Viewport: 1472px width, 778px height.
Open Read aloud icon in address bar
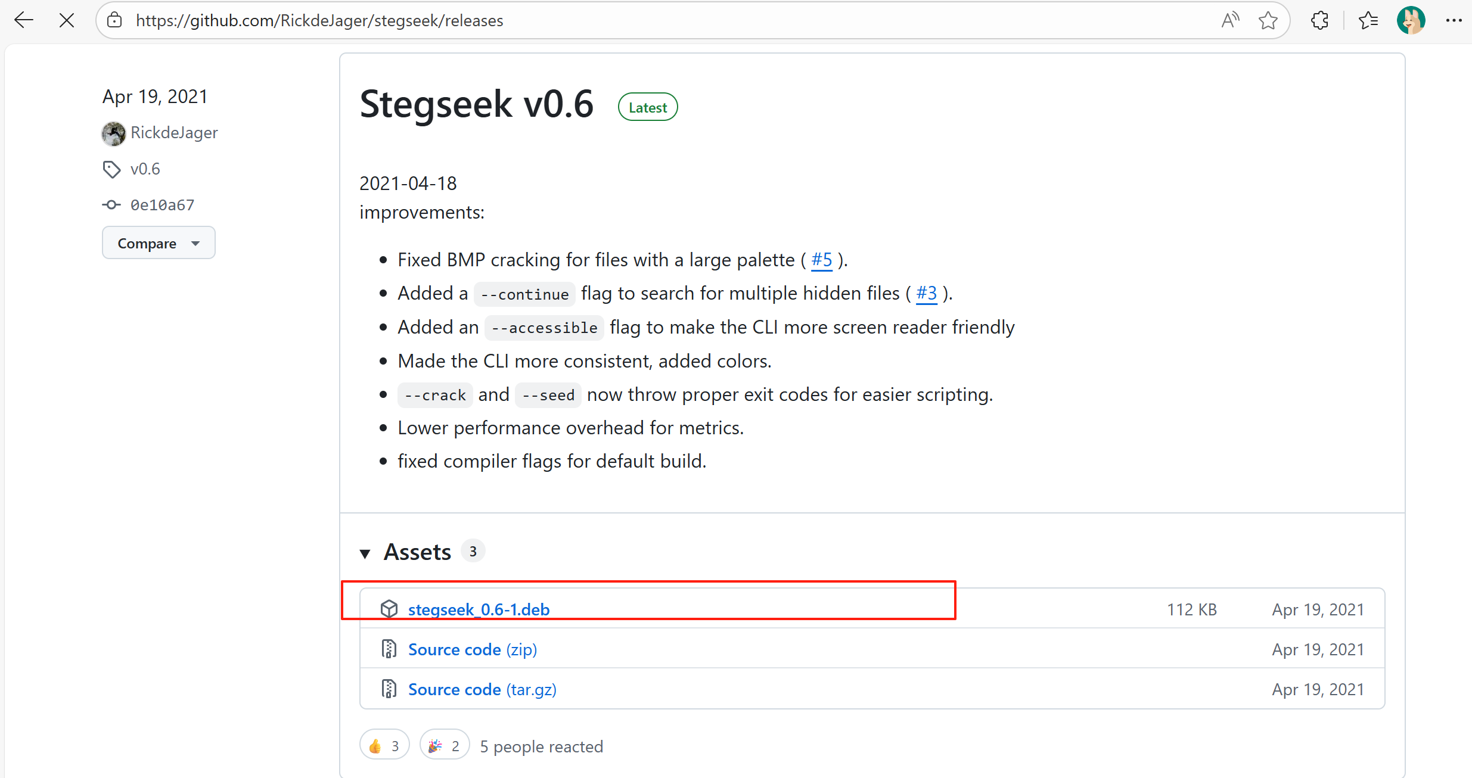point(1230,20)
